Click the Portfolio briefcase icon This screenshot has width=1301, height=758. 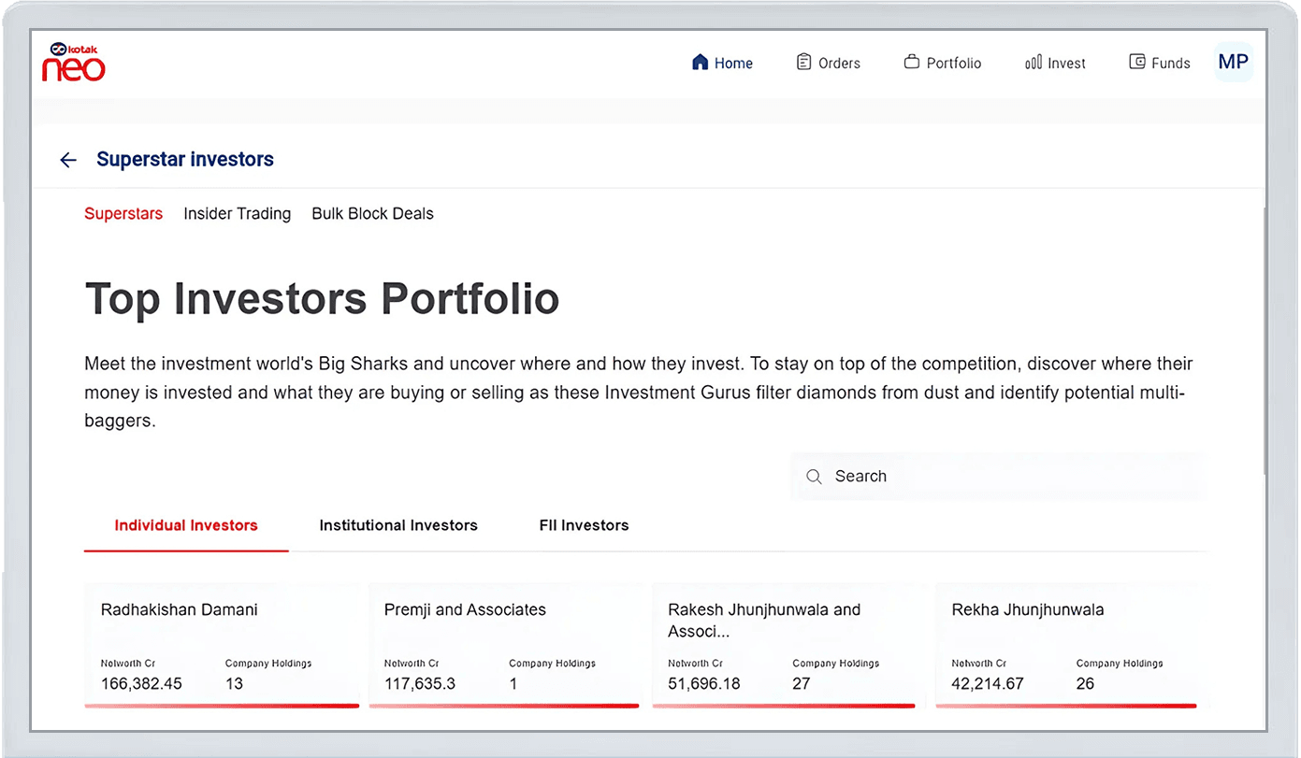coord(911,63)
